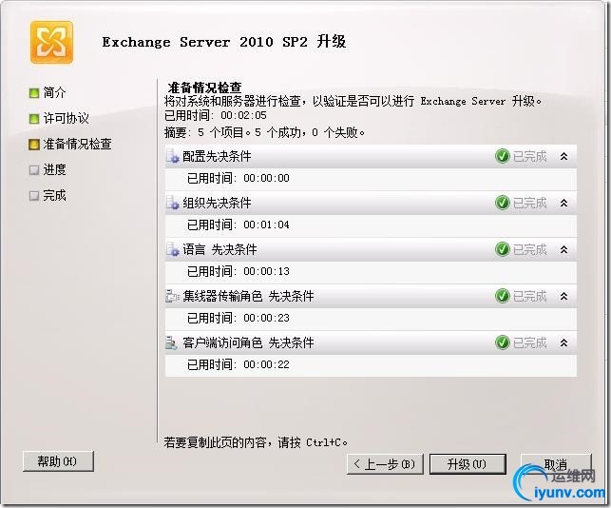Click green checkmark for 客户端访问角色

503,342
